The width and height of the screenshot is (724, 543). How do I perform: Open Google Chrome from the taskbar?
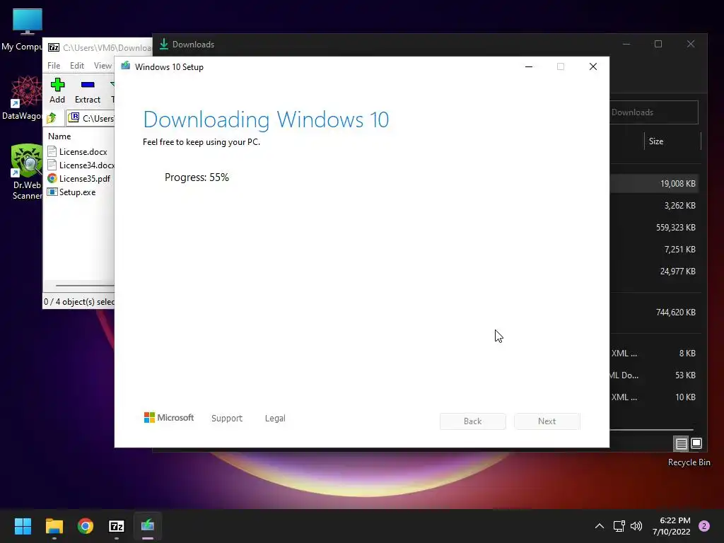point(86,526)
